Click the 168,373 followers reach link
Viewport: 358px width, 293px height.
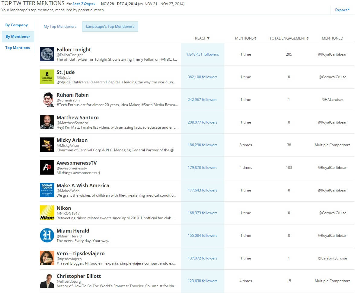coord(203,213)
